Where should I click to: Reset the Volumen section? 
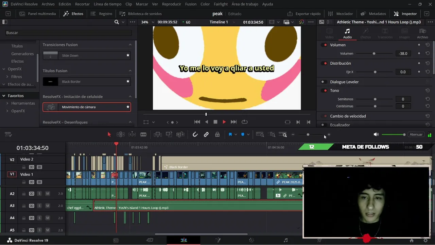coord(428,45)
